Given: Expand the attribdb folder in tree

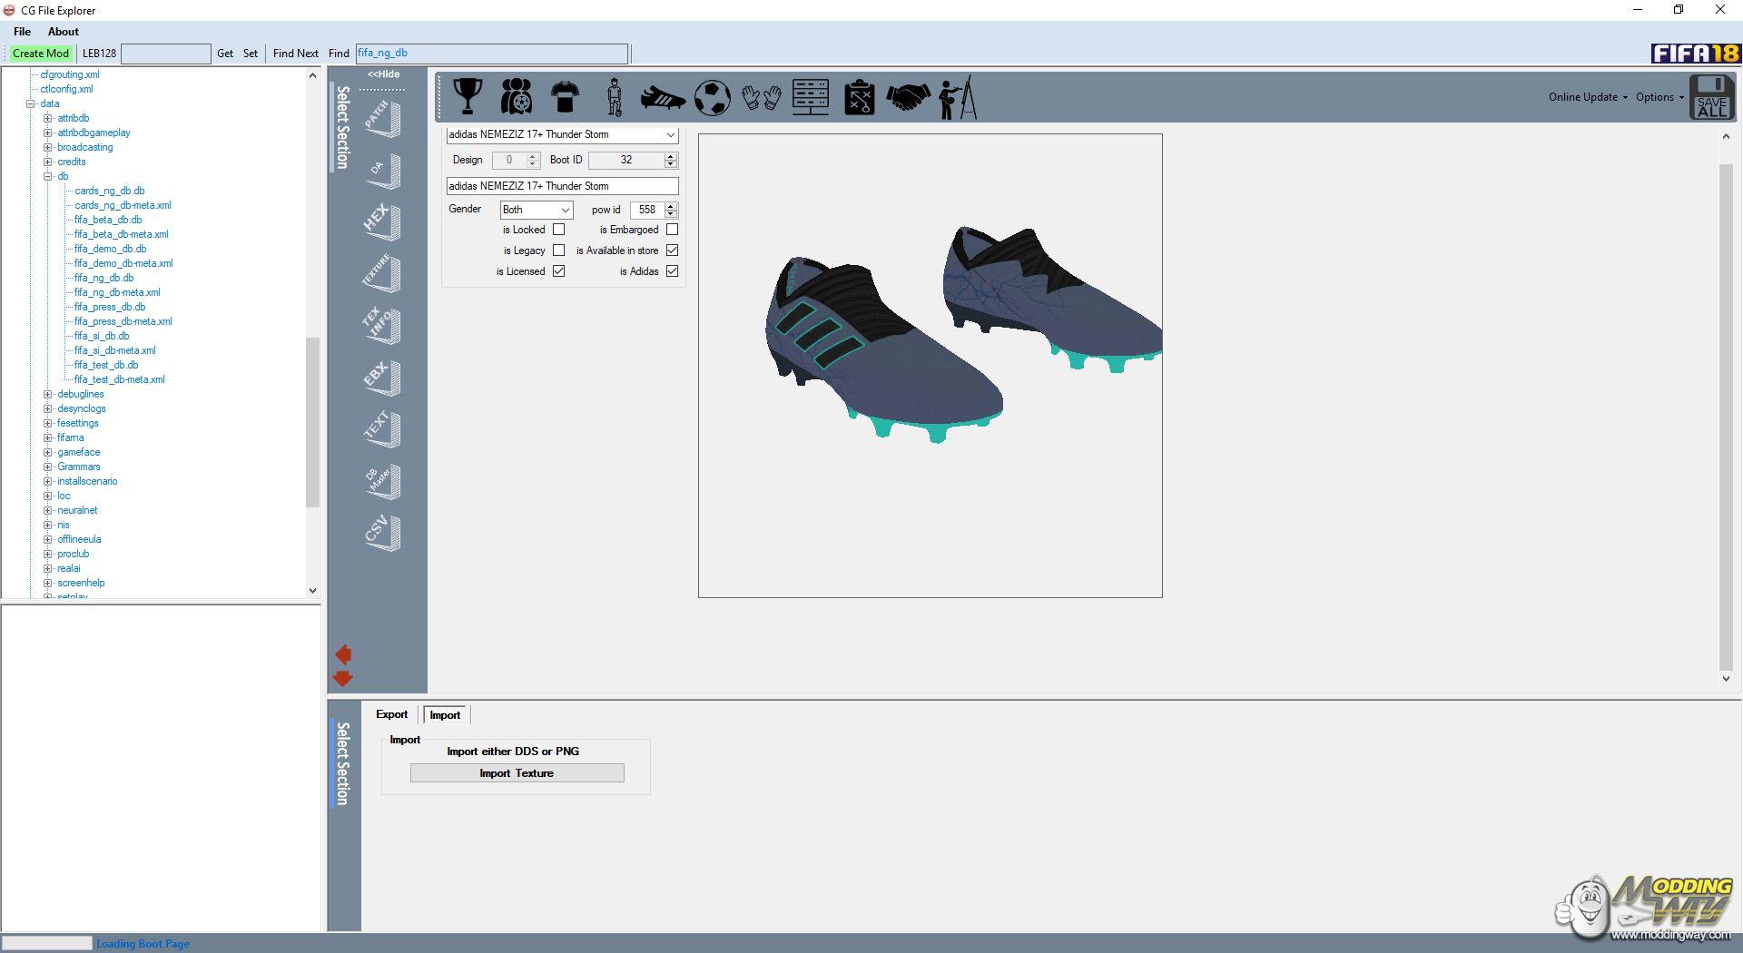Looking at the screenshot, I should (x=48, y=118).
